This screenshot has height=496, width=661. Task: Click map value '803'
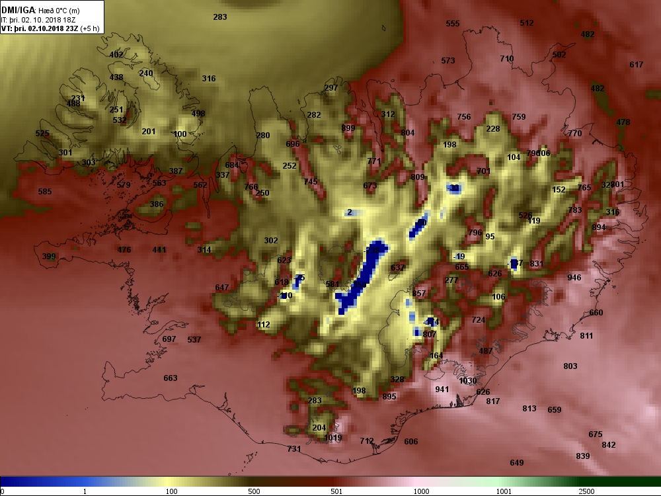click(x=570, y=366)
